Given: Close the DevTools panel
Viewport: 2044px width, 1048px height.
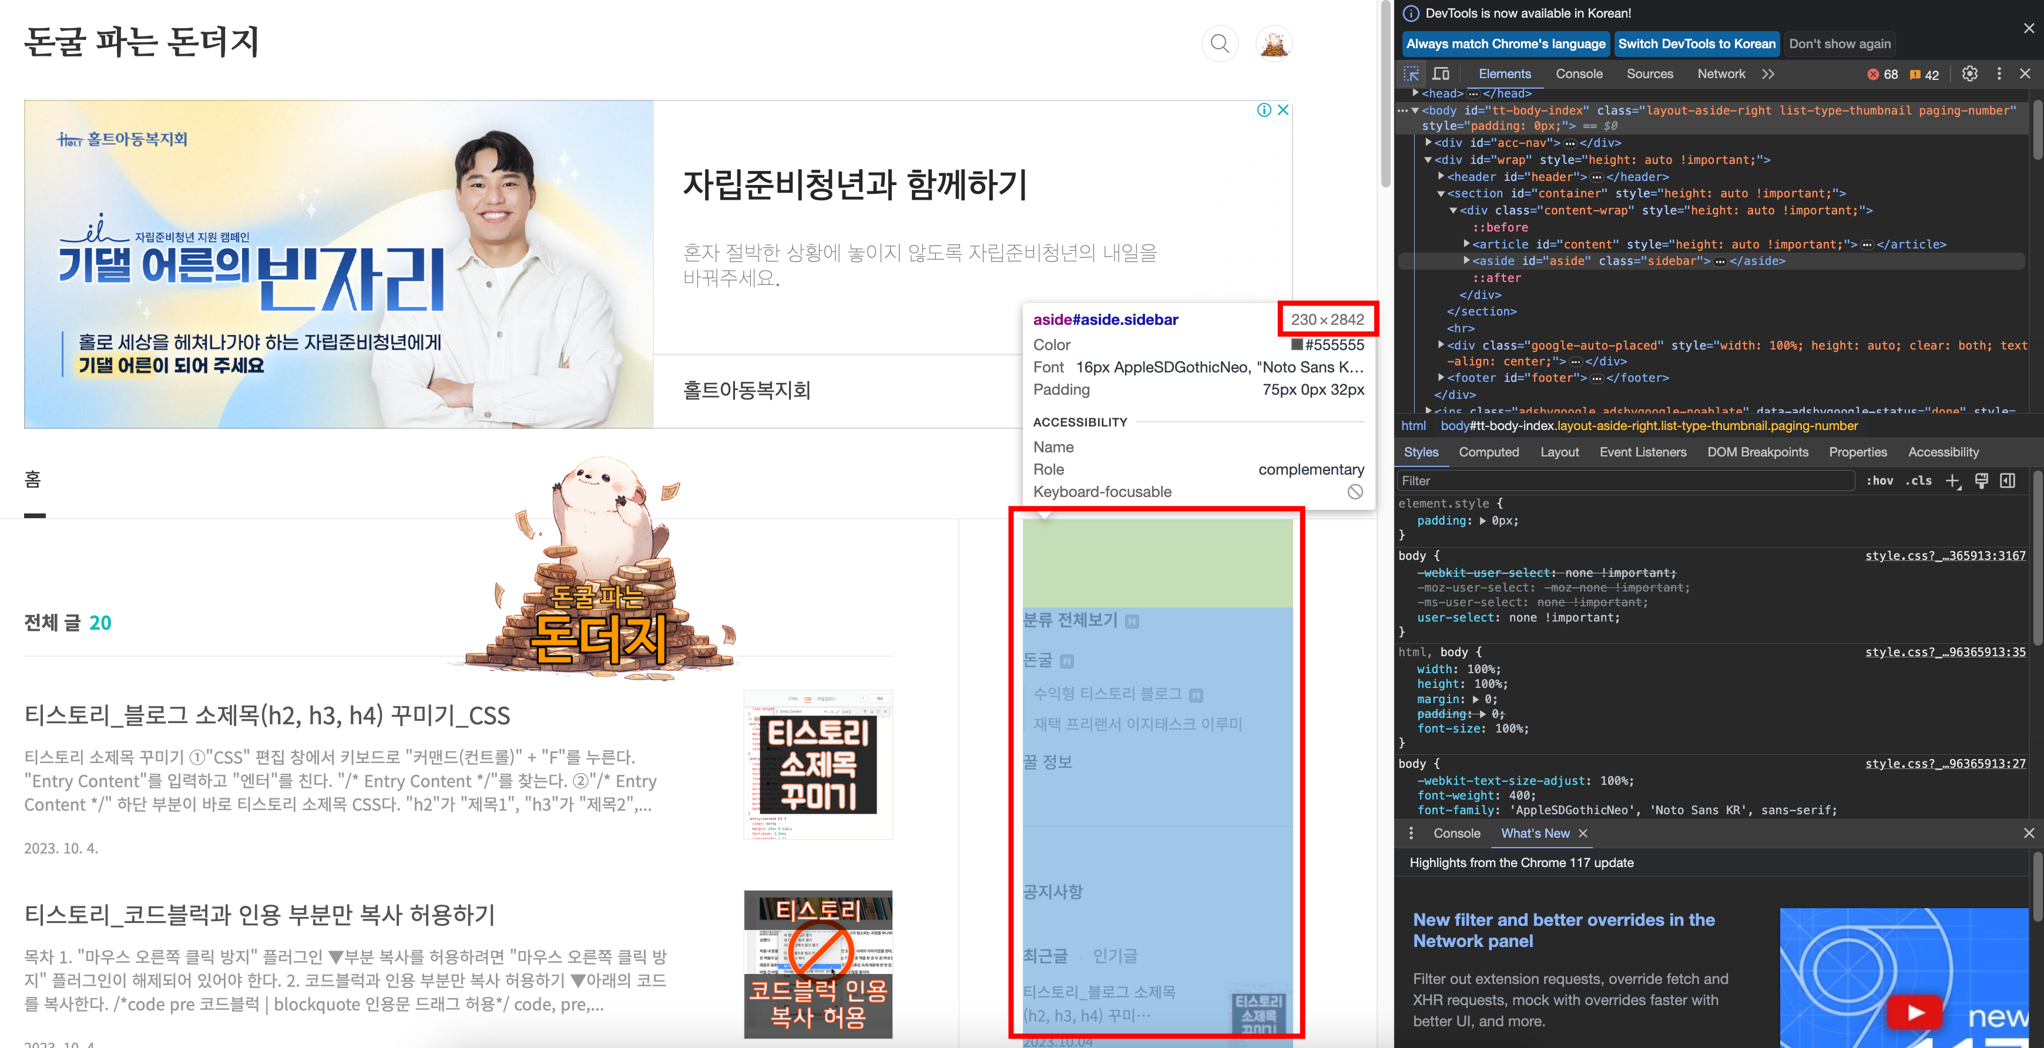Looking at the screenshot, I should pyautogui.click(x=2025, y=74).
